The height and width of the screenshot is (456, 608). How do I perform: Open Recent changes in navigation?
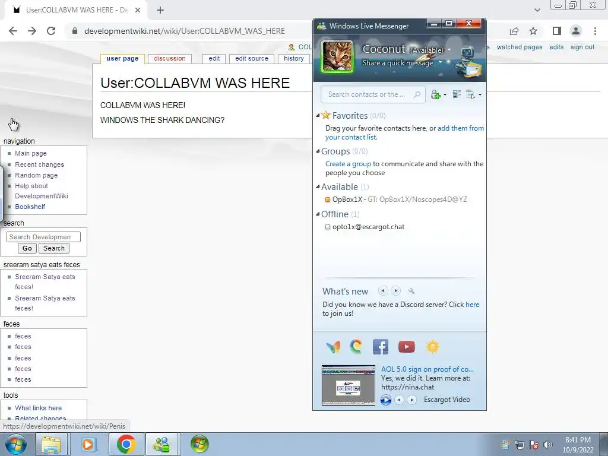(40, 164)
